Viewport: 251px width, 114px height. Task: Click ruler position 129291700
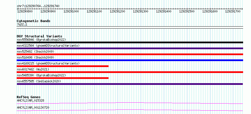(233, 11)
